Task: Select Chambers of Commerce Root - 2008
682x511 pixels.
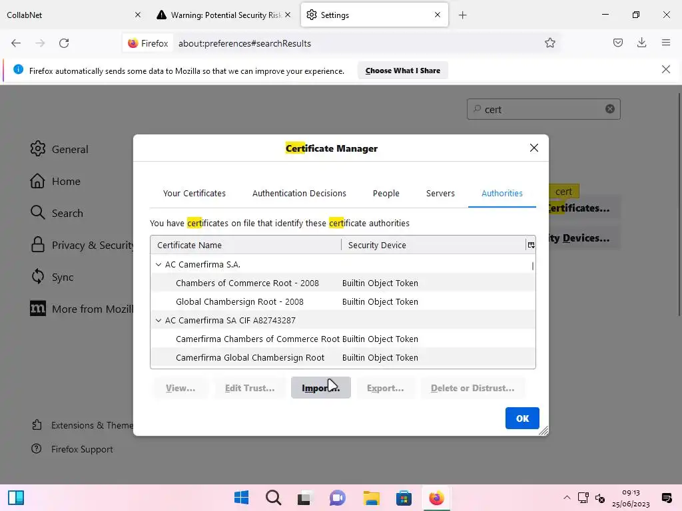Action: (343, 283)
